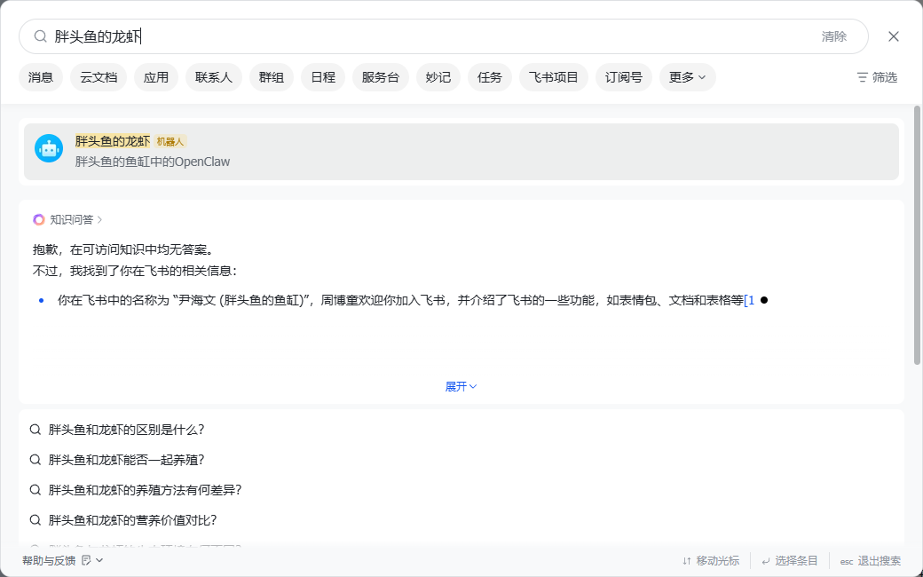
Task: Click the search magnifier icon in the search box
Action: click(40, 36)
